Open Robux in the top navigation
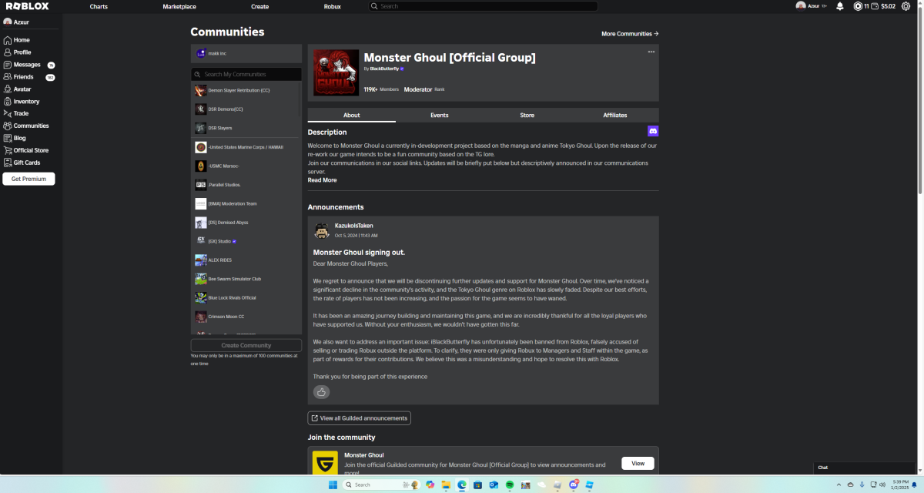Viewport: 924px width, 493px height. click(333, 6)
